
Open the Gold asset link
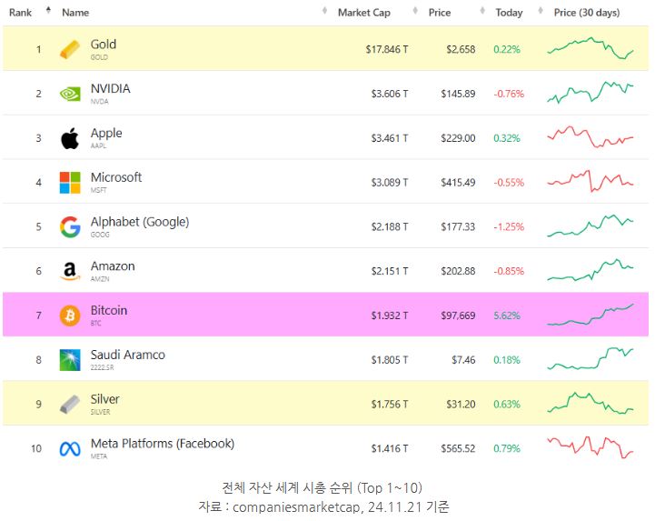[104, 44]
